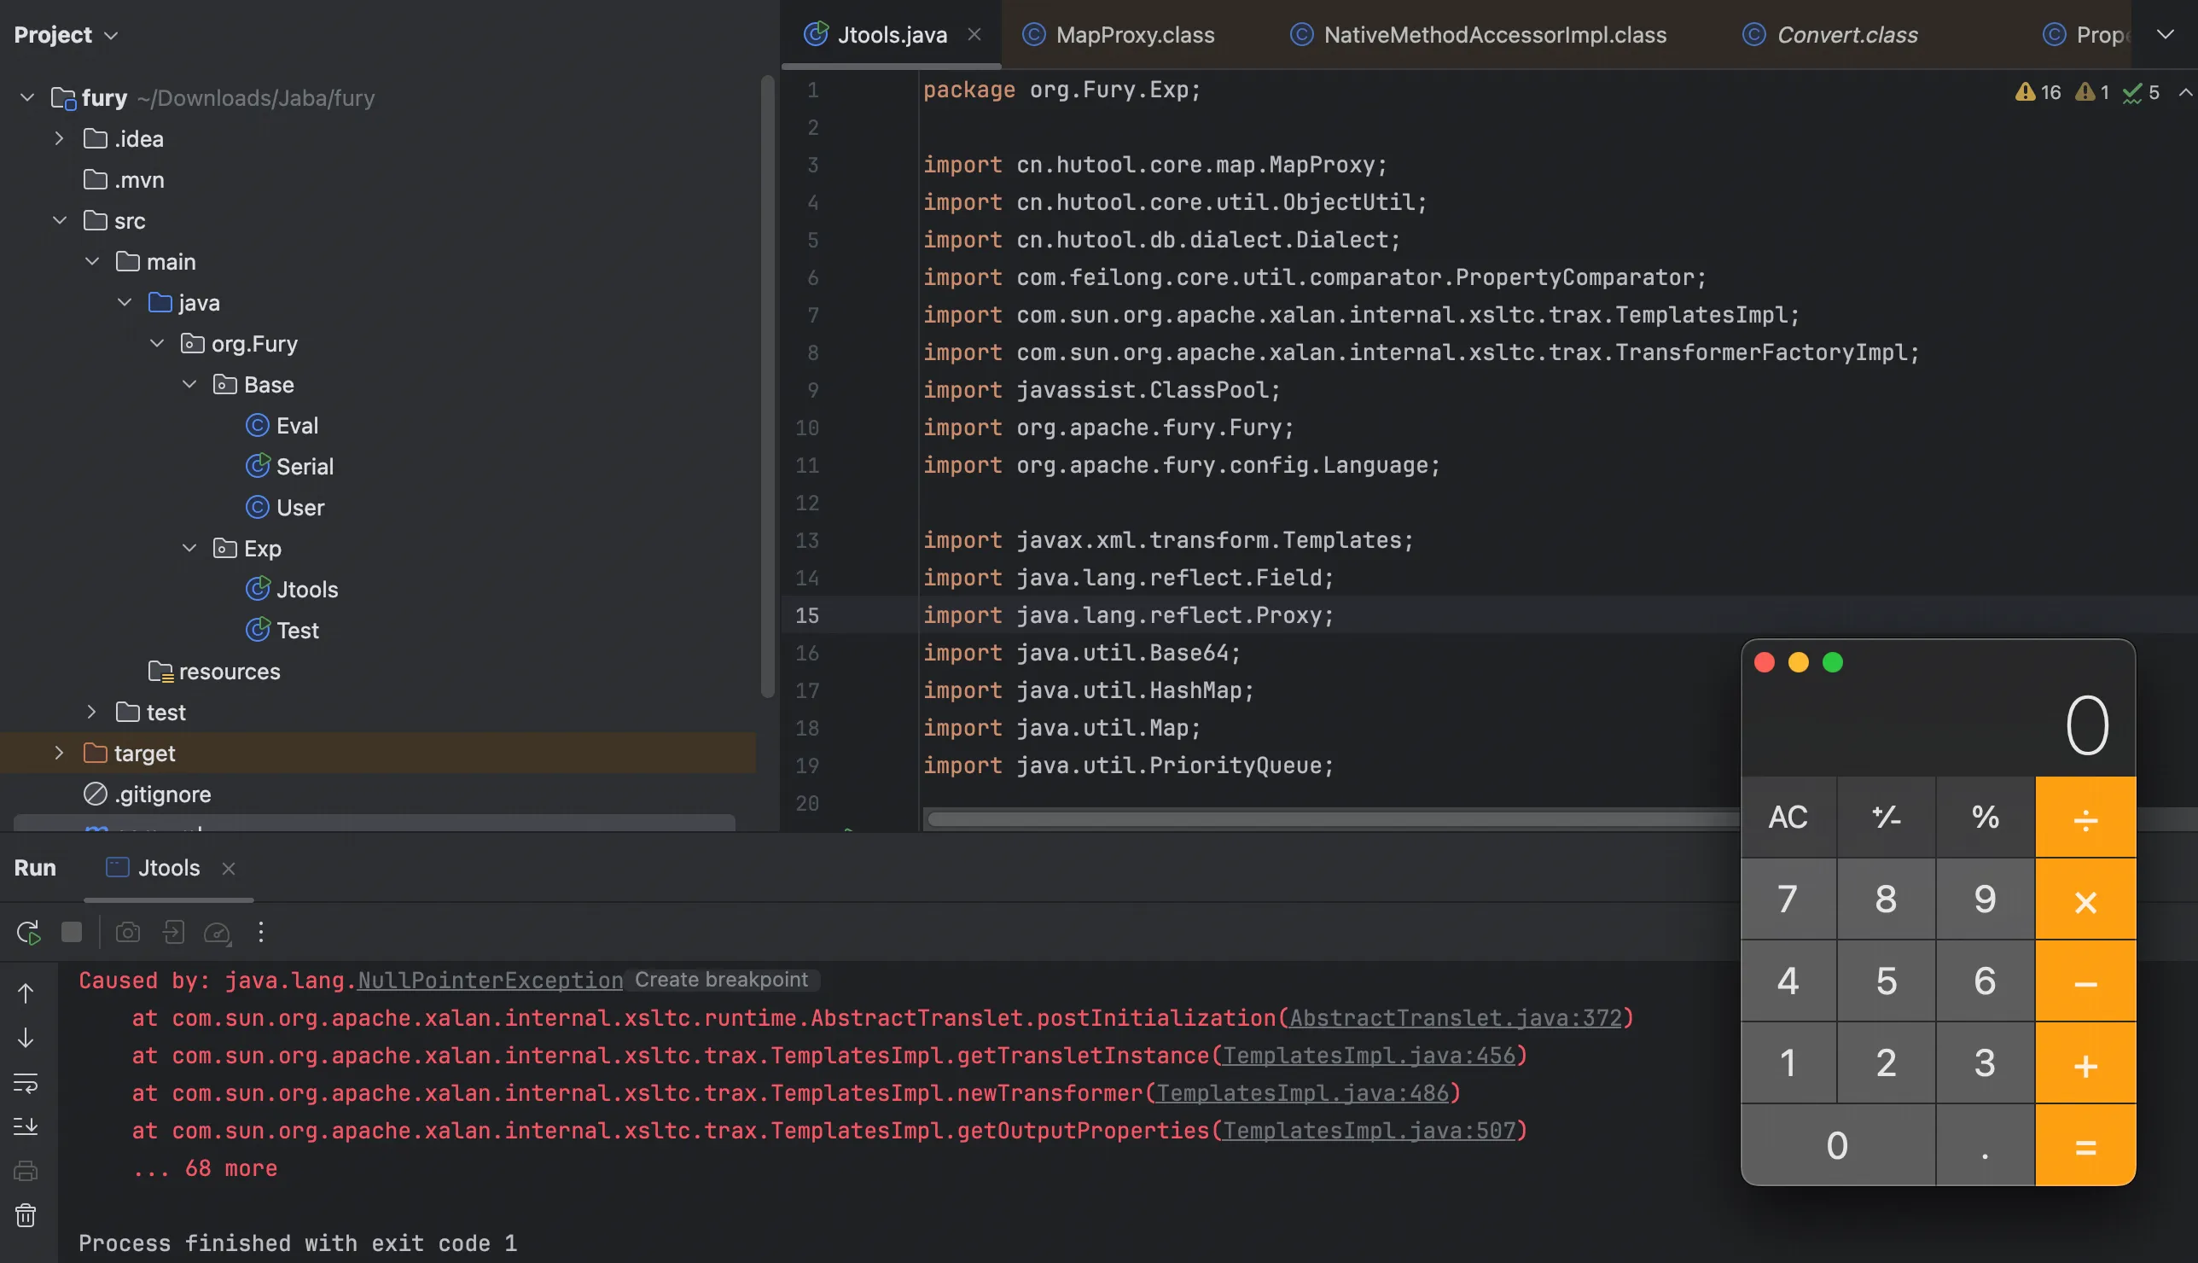Switch to the NativeMethodAccessorImpl.class tab

coord(1494,35)
